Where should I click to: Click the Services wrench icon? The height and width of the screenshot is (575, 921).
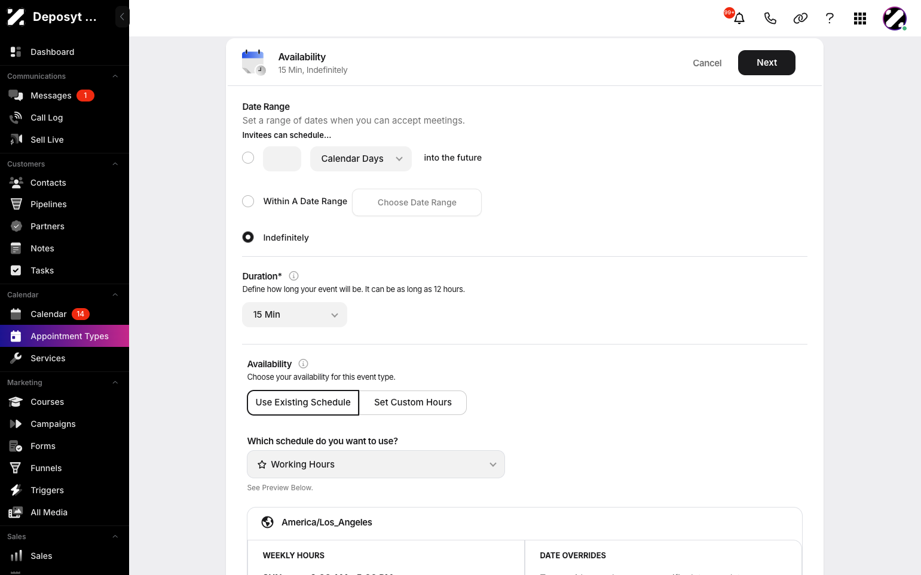pos(16,358)
